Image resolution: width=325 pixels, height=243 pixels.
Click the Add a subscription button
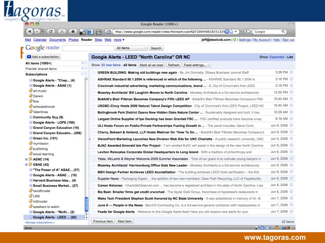pyautogui.click(x=43, y=57)
